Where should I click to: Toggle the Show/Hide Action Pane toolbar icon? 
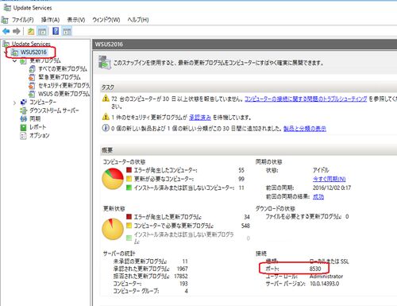[67, 31]
